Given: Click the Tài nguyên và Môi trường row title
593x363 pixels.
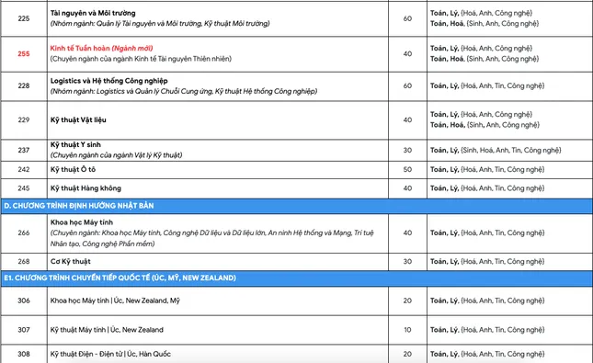Looking at the screenshot, I should tap(93, 13).
